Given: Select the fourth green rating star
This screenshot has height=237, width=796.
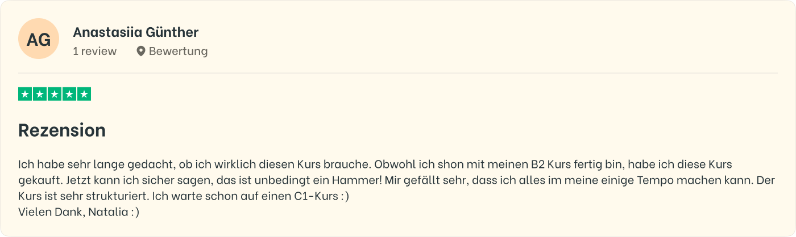Looking at the screenshot, I should click(69, 94).
